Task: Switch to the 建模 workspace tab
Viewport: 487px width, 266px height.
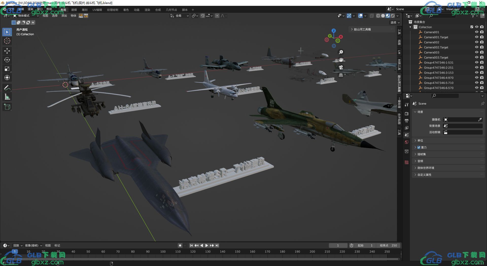Action: coord(74,10)
